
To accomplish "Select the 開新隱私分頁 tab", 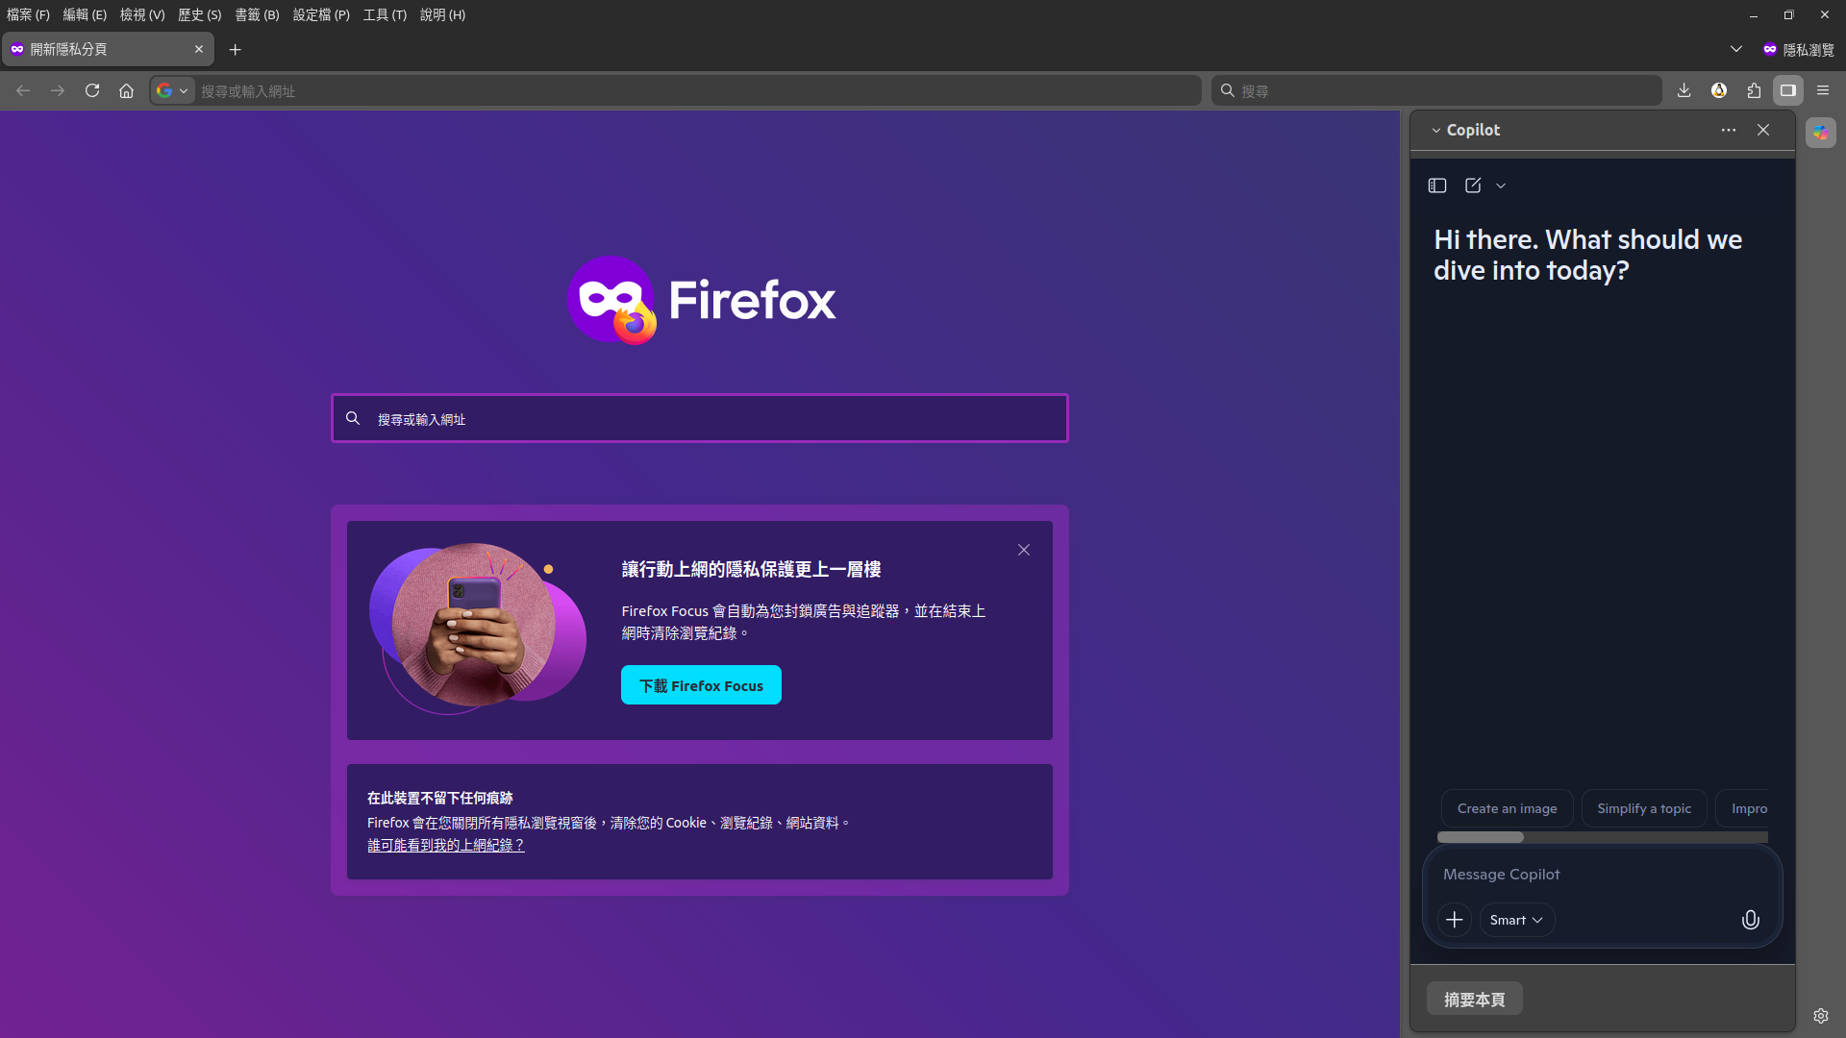I will pyautogui.click(x=108, y=49).
